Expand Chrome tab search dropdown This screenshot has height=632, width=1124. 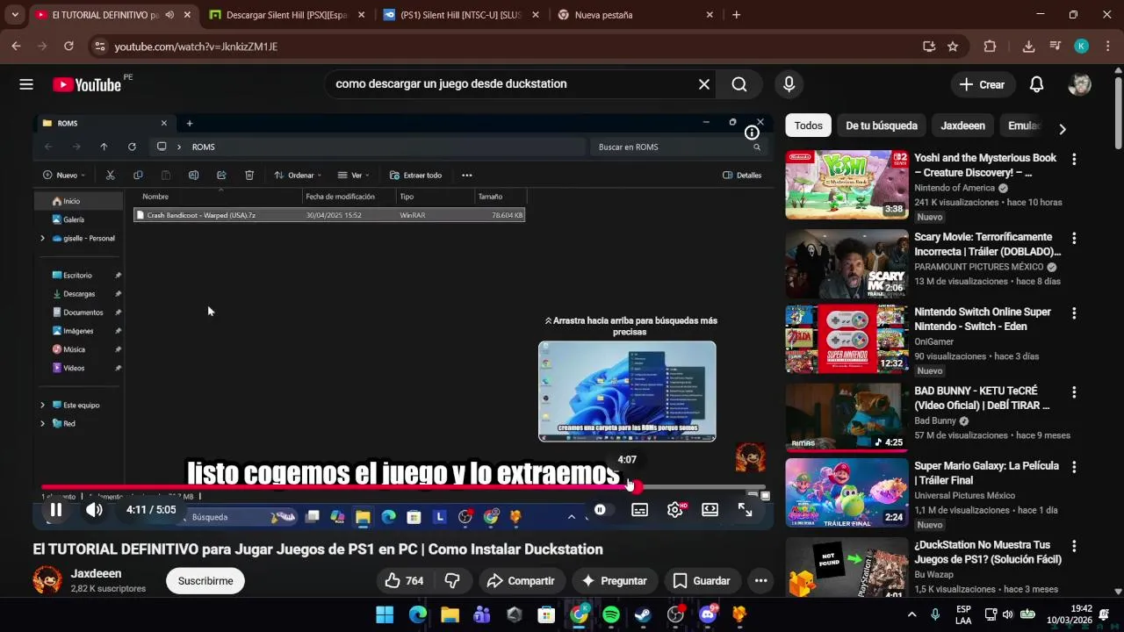tap(15, 15)
